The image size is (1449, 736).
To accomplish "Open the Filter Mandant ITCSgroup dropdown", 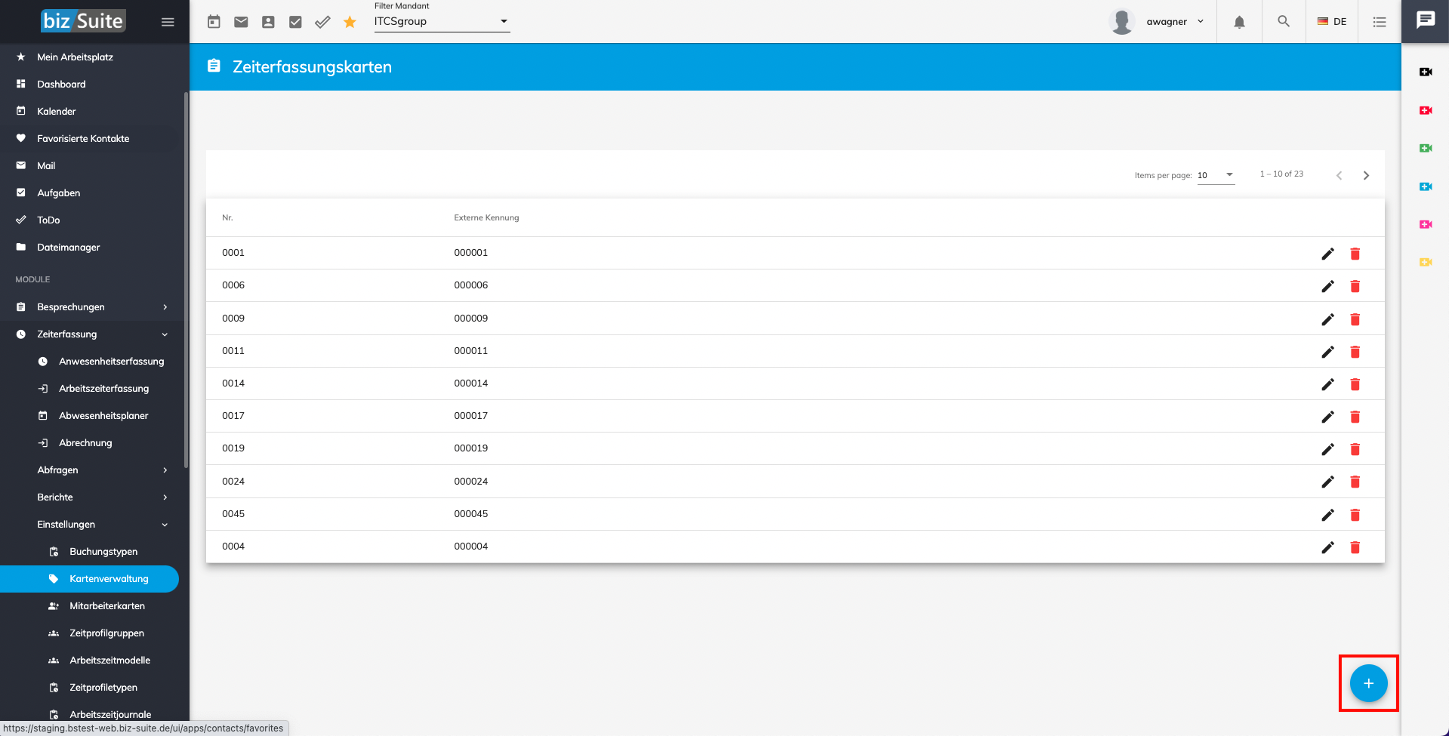I will [x=442, y=21].
